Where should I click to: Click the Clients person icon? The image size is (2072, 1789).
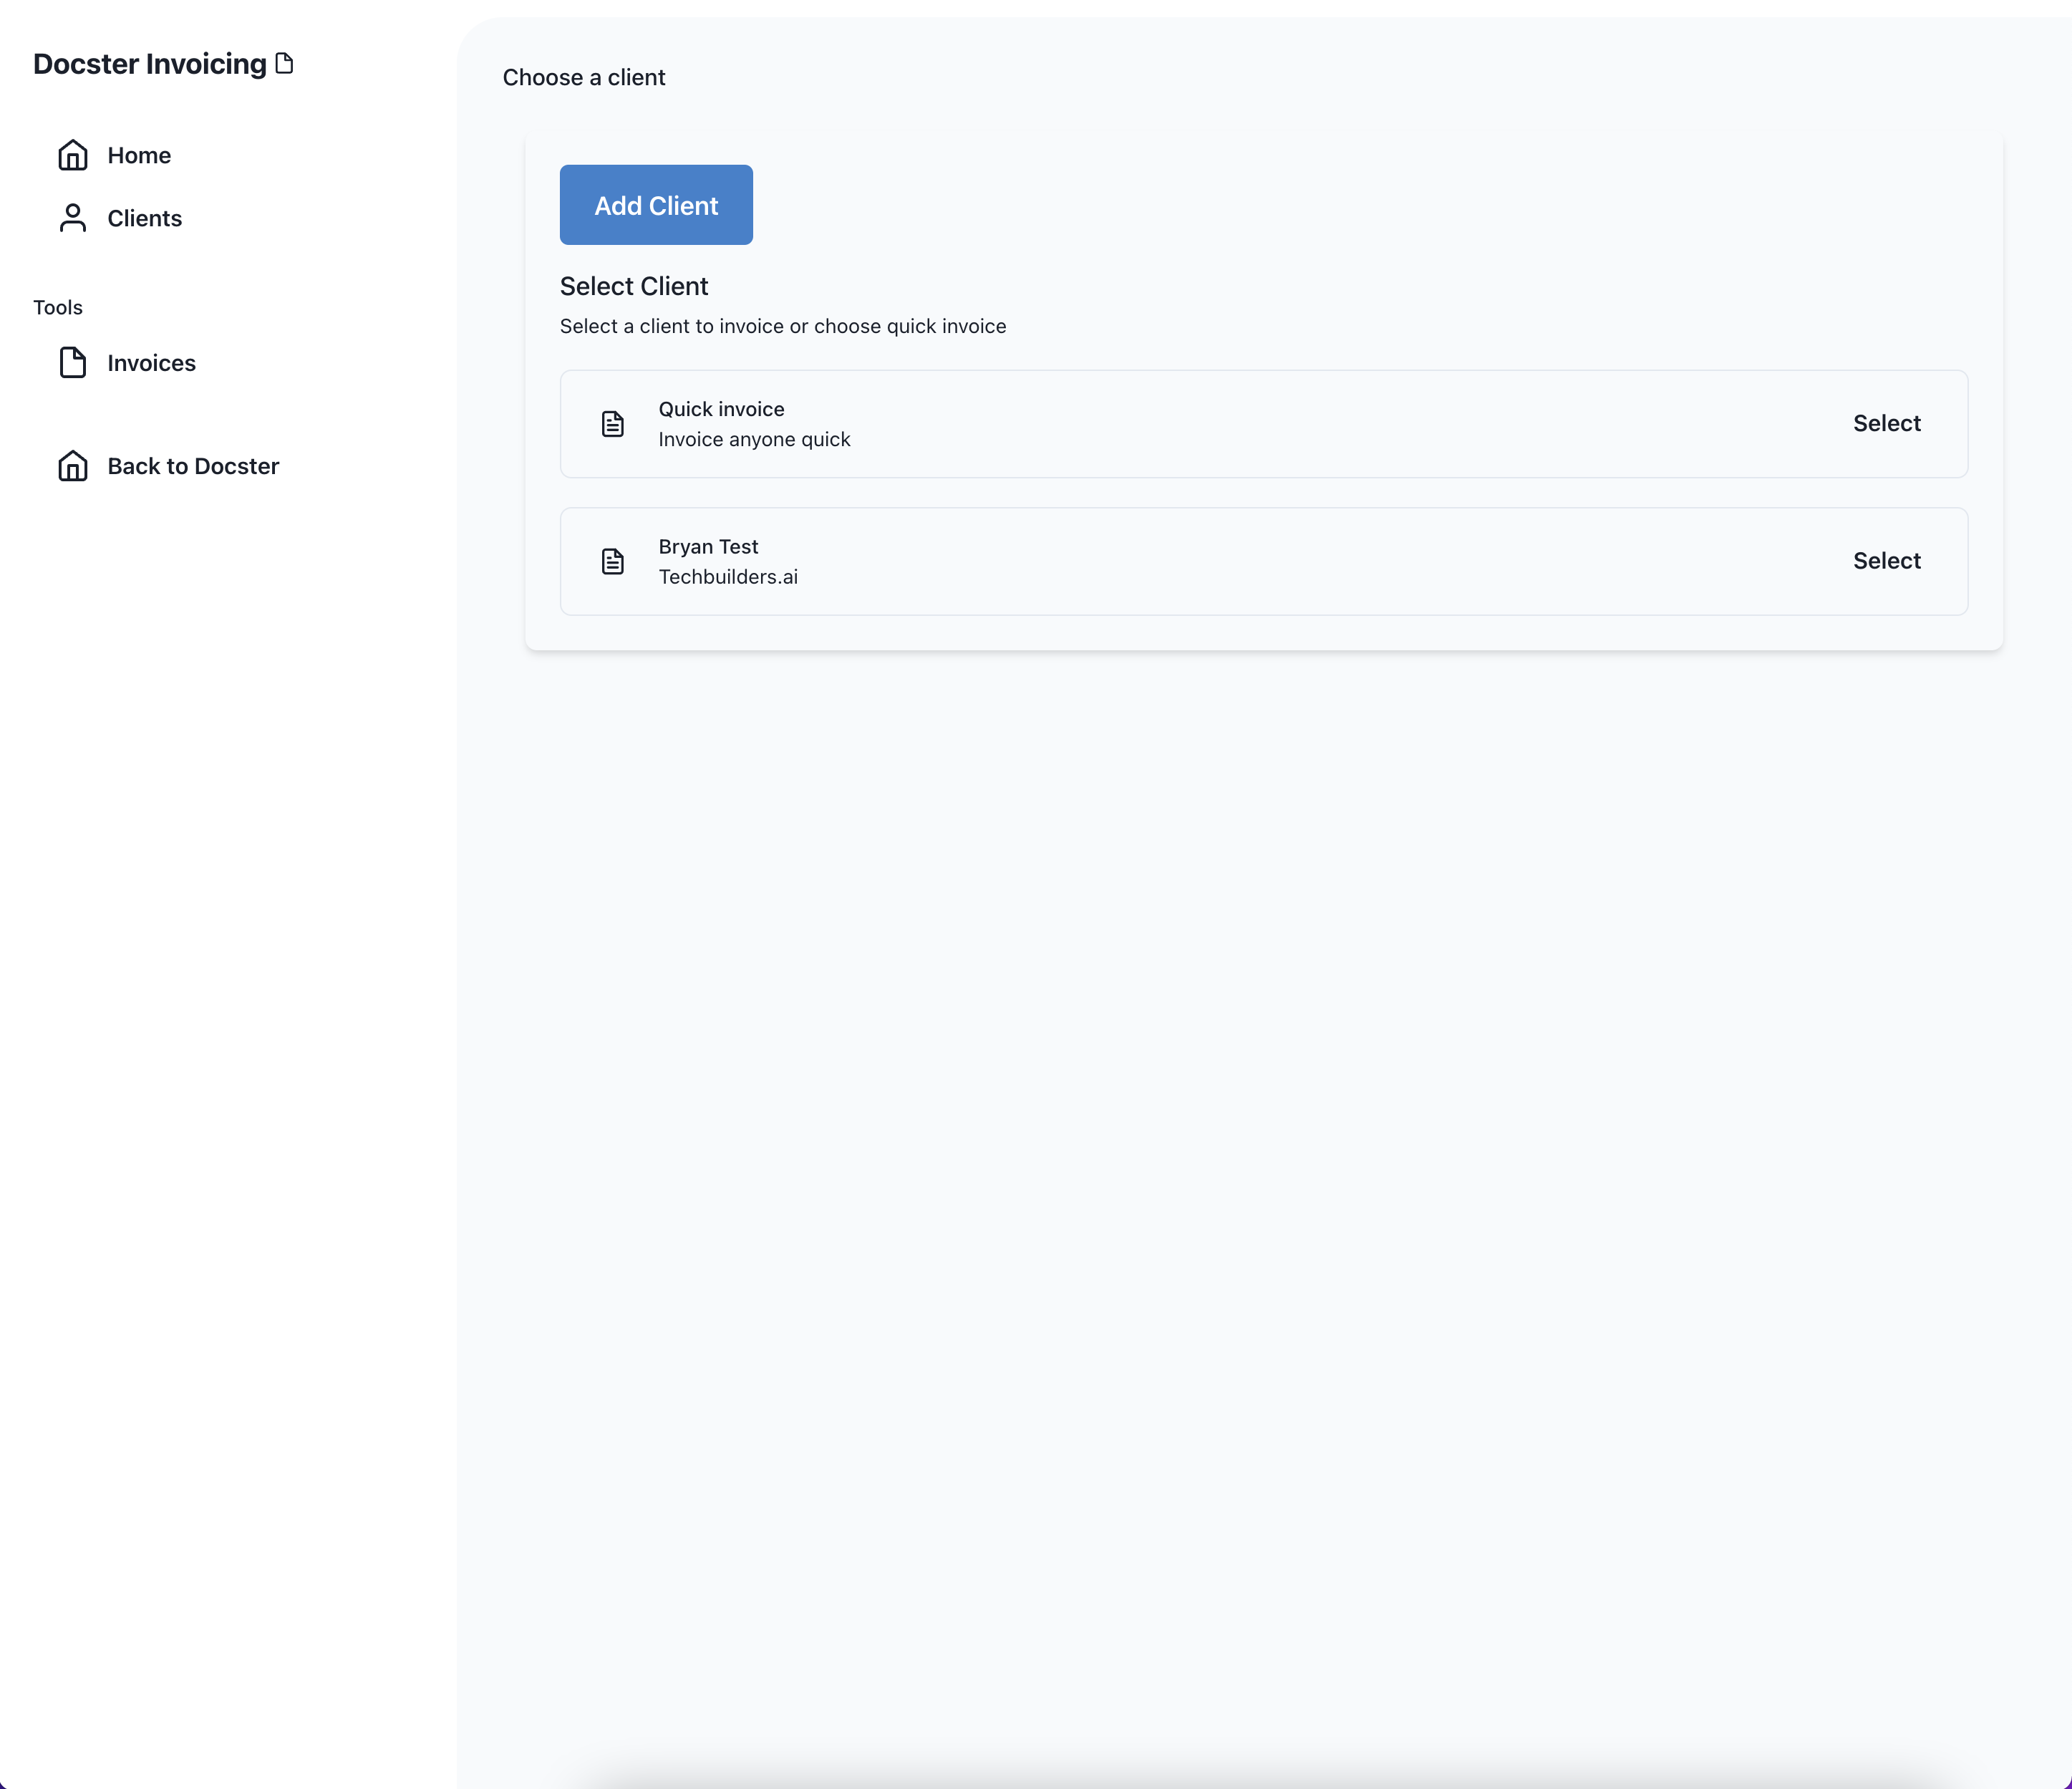tap(73, 218)
